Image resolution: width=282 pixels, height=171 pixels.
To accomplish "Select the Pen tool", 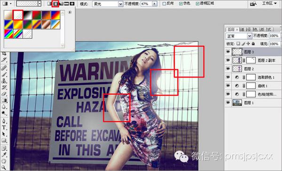I will coord(4,121).
